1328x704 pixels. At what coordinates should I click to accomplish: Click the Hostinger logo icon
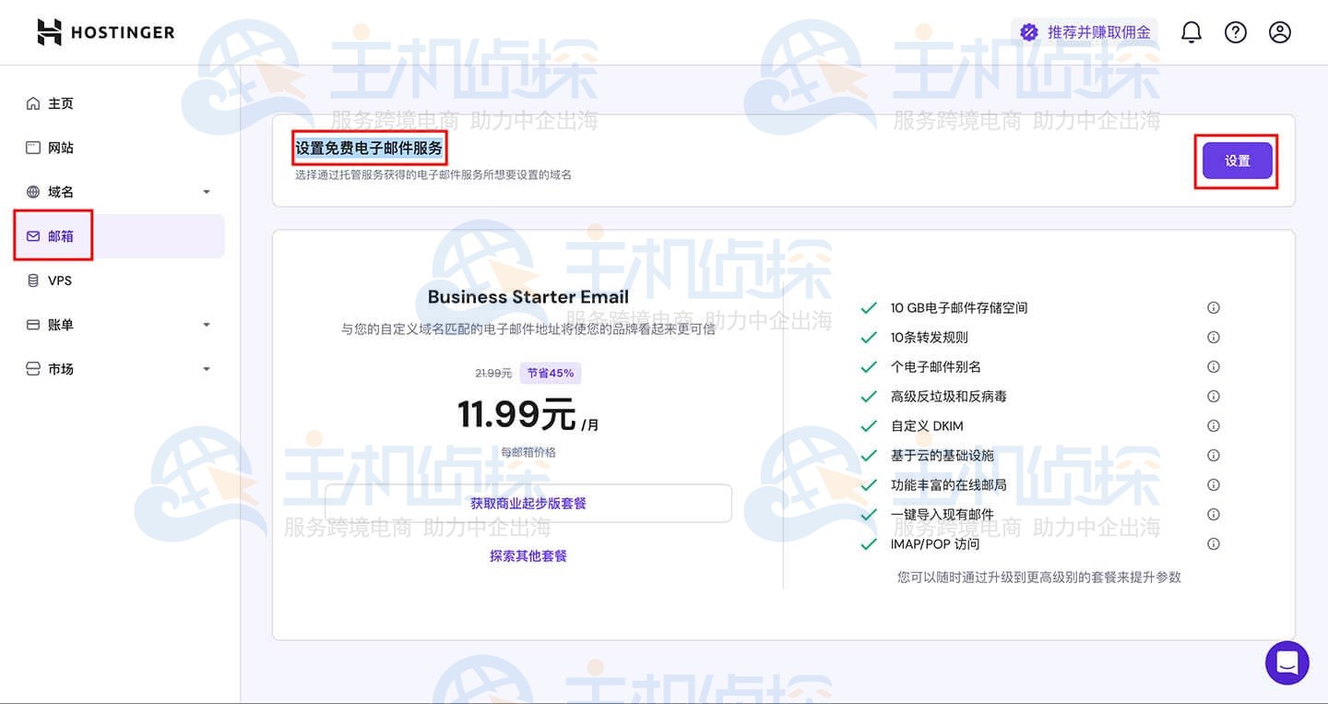[49, 32]
